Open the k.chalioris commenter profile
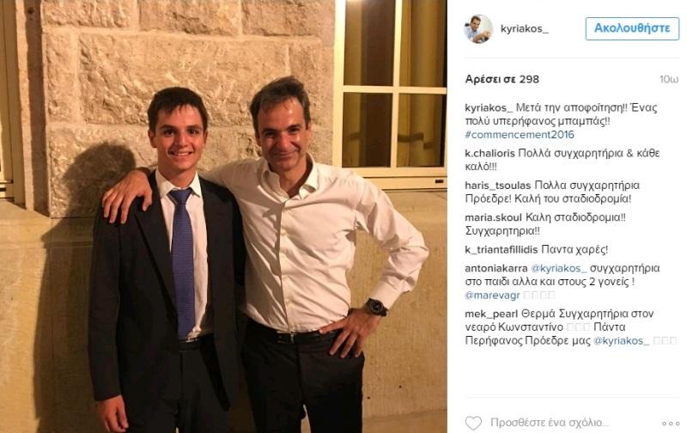The width and height of the screenshot is (687, 433). [x=489, y=154]
